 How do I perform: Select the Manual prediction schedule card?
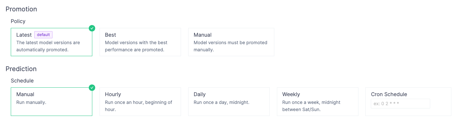[52, 102]
